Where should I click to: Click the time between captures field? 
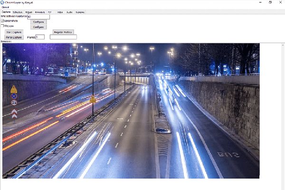coord(38,17)
